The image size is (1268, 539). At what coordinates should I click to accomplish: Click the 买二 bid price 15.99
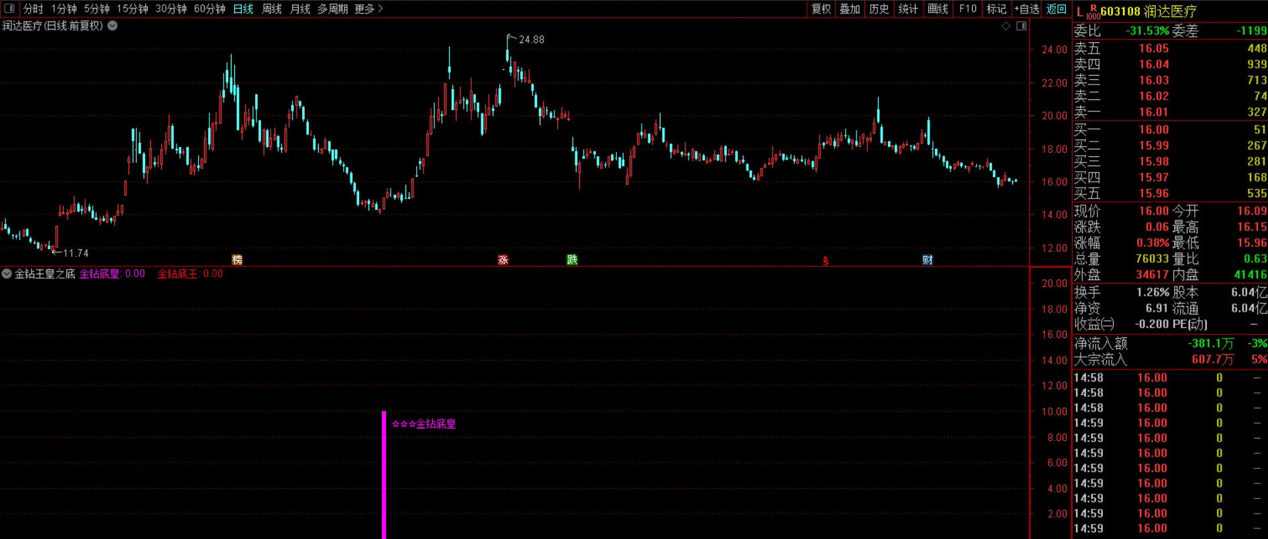tap(1154, 145)
